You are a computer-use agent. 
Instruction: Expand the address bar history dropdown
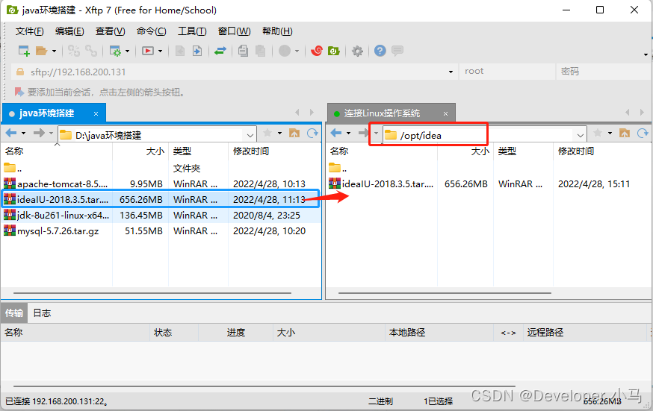[x=451, y=72]
